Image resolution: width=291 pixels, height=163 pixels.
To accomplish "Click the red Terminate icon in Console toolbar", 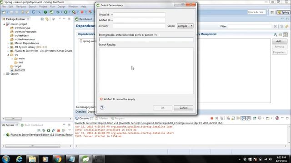I will point(212,118).
